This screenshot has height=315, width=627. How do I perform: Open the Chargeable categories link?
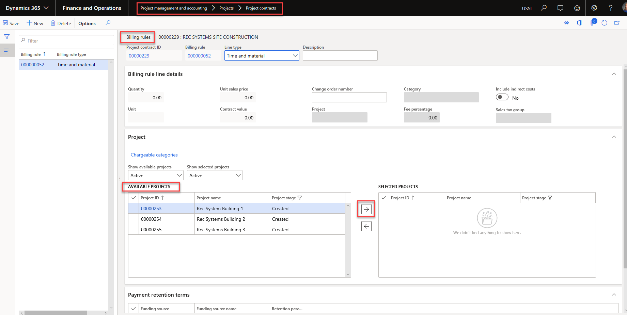pos(154,155)
